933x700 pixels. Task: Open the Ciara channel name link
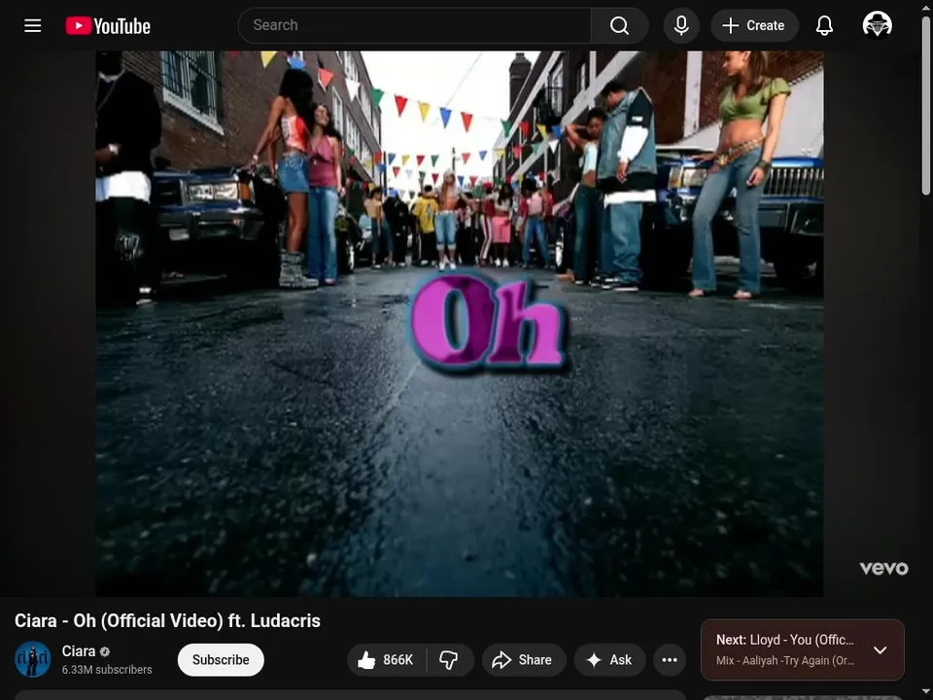click(x=79, y=651)
